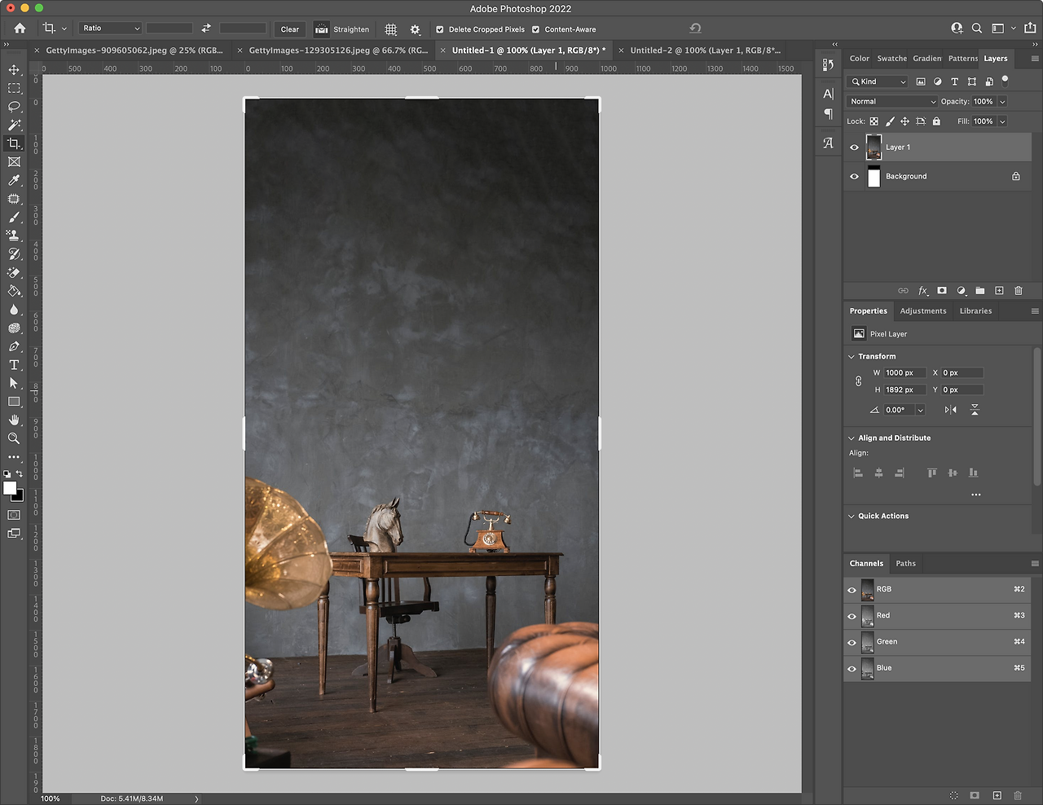Click the transform width input field
The height and width of the screenshot is (805, 1043).
(x=904, y=373)
